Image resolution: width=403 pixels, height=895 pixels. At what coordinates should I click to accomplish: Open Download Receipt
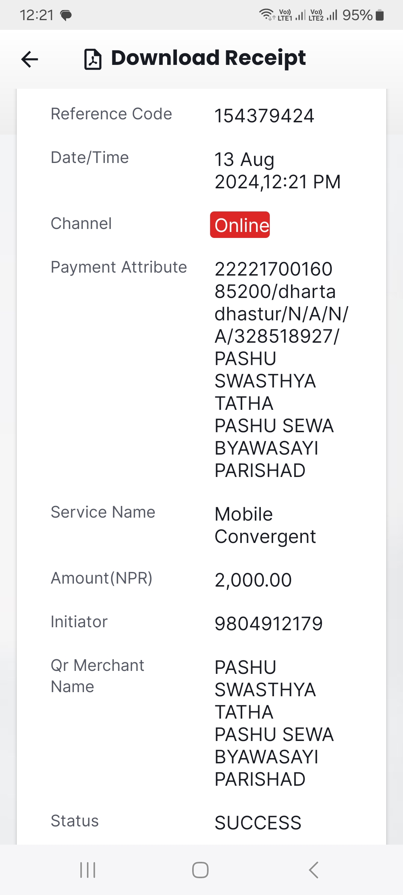tap(208, 58)
